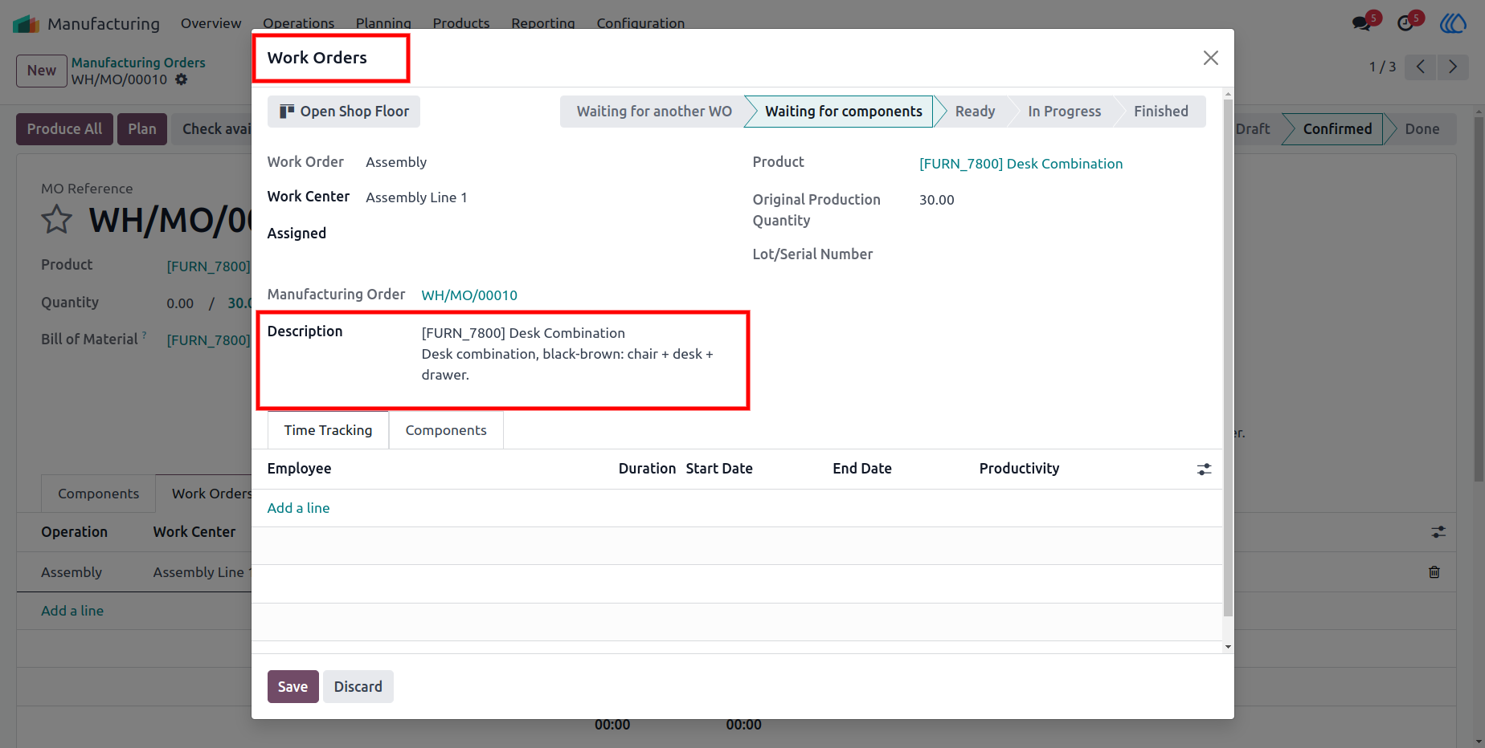
Task: Open the conversations messages icon
Action: [x=1362, y=23]
